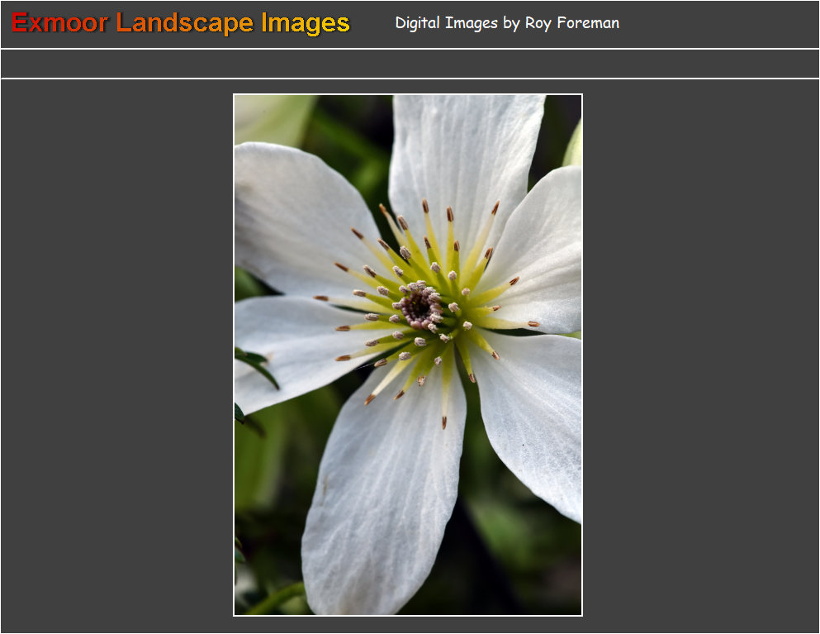This screenshot has height=634, width=820.
Task: Click the Exmoor Landscape Images site title
Action: [x=181, y=23]
